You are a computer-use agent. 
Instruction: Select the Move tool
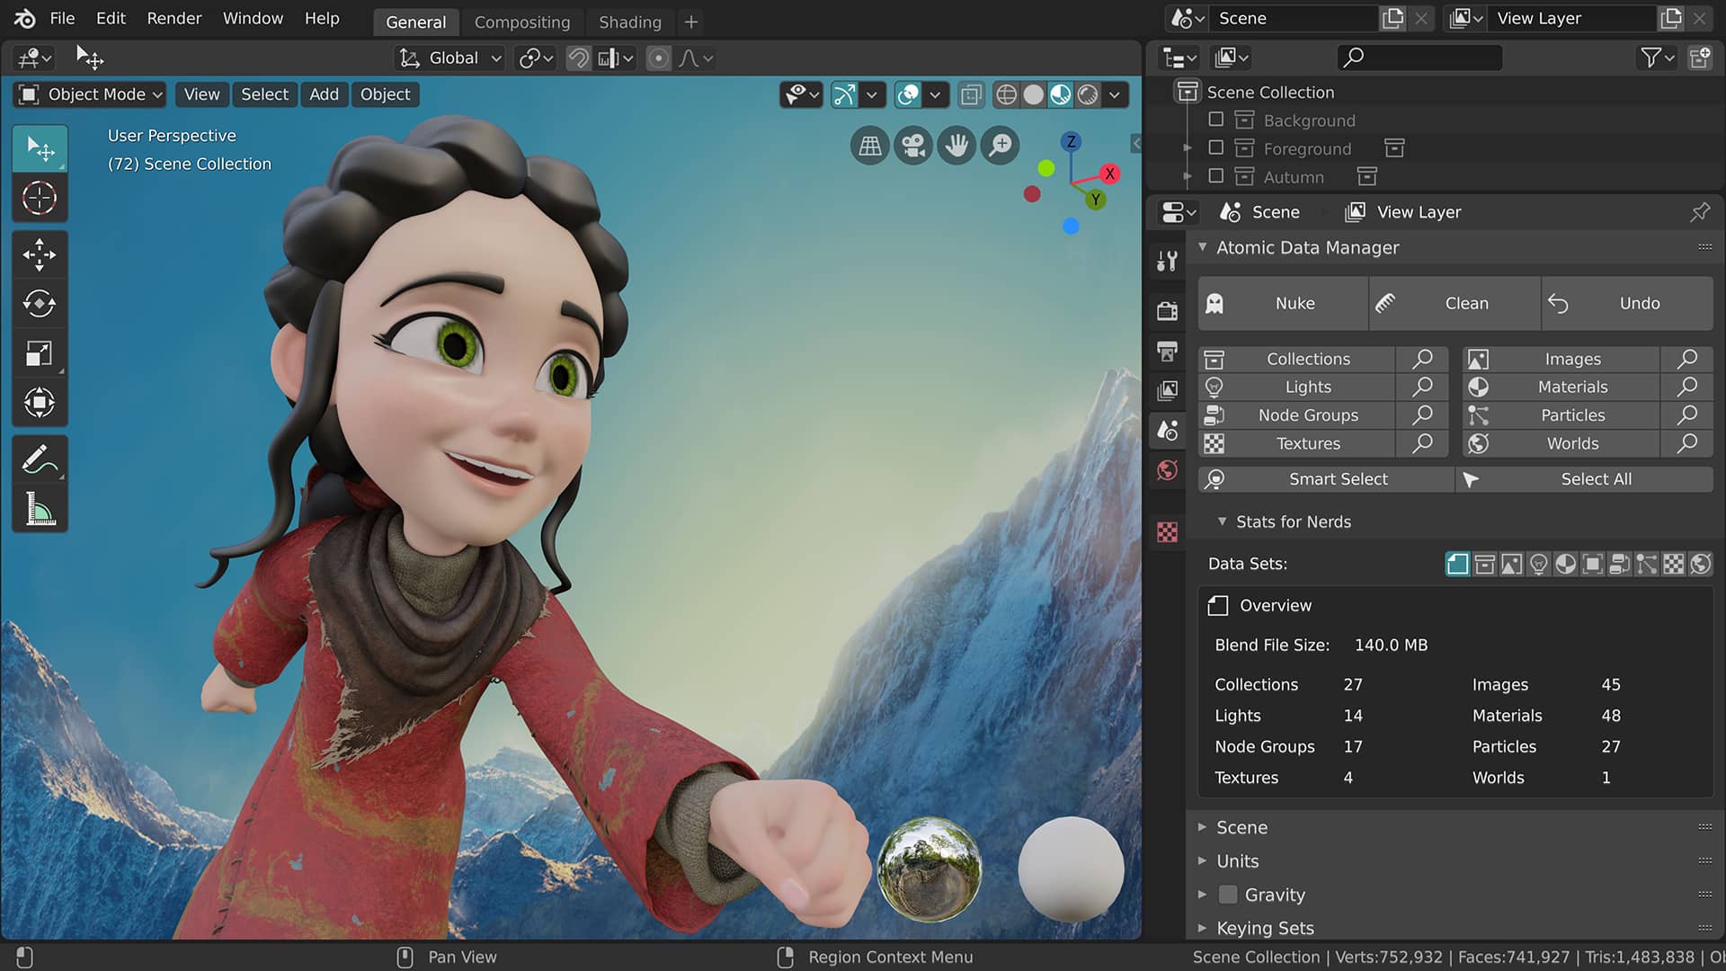pos(40,255)
